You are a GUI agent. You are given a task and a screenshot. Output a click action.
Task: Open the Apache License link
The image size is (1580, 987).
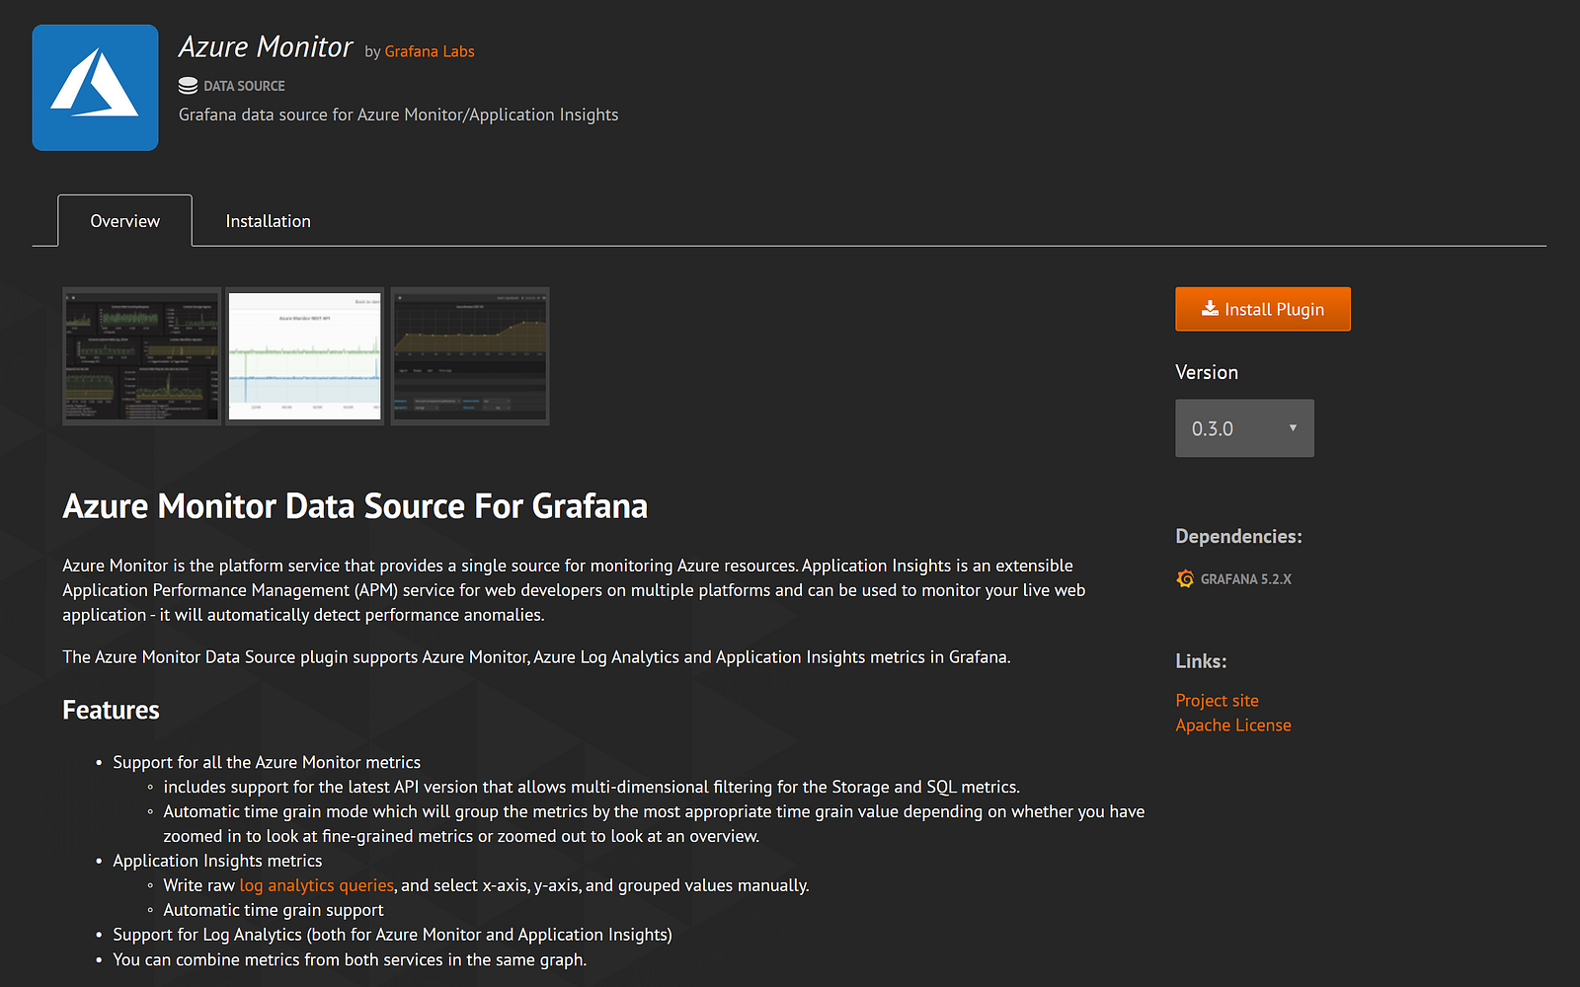(1233, 725)
